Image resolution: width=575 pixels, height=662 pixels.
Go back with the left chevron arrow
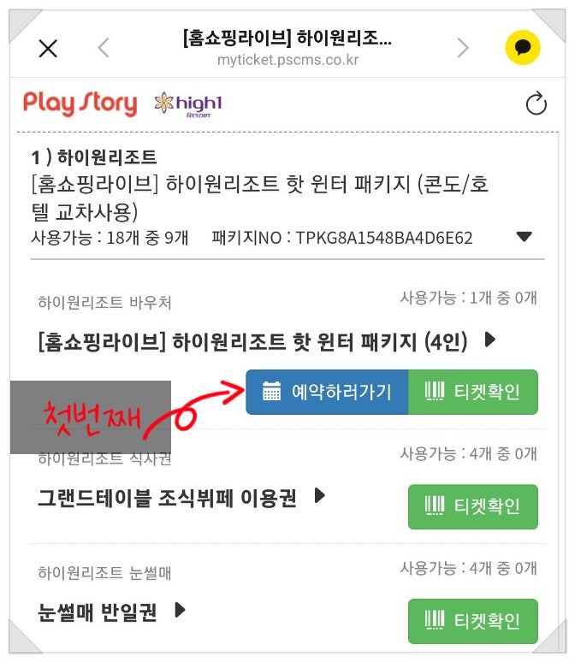[x=104, y=47]
